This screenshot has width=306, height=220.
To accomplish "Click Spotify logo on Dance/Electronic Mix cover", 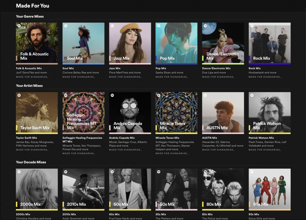I will pos(205,26).
